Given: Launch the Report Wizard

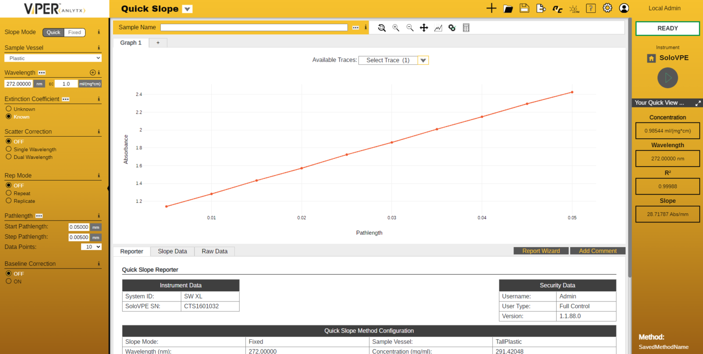Looking at the screenshot, I should pos(541,250).
